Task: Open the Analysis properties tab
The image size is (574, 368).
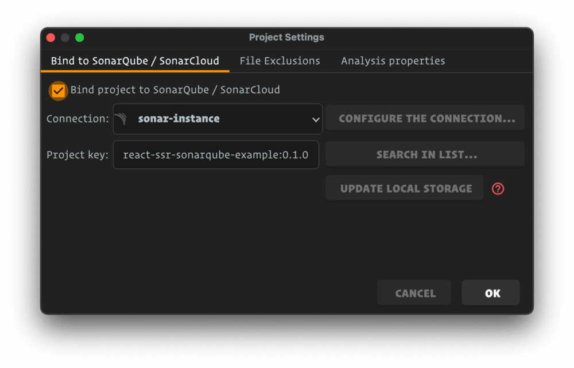Action: tap(393, 61)
